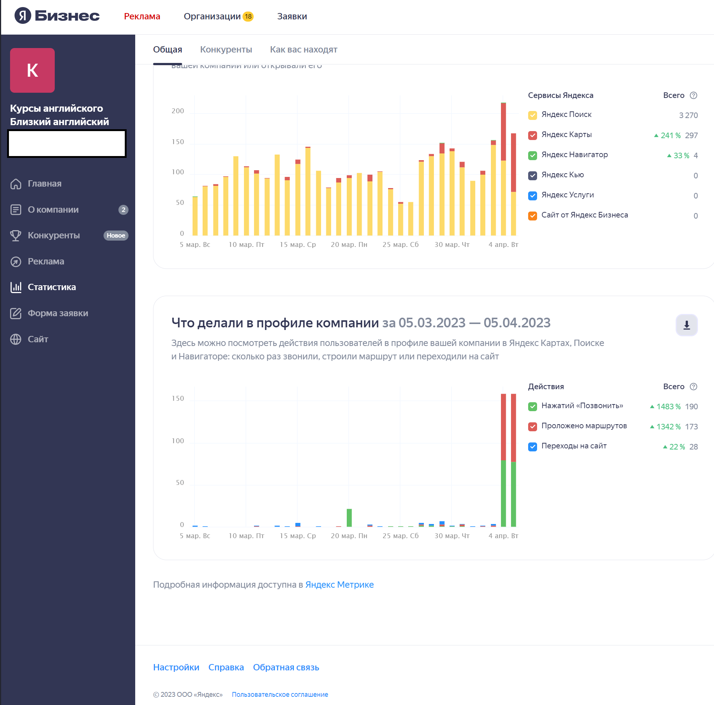
Task: Toggle the Переходы на сайт checkbox
Action: 532,447
